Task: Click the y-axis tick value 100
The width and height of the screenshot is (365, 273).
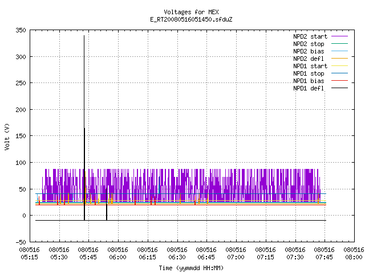Action: click(x=21, y=163)
